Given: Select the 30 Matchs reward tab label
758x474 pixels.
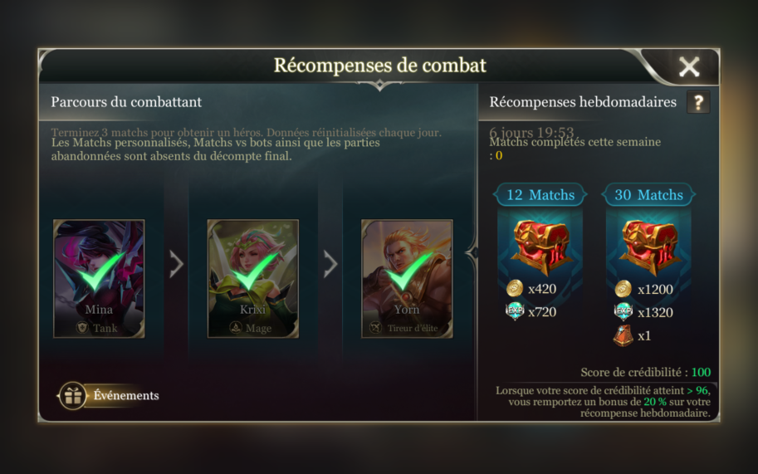Looking at the screenshot, I should [648, 195].
